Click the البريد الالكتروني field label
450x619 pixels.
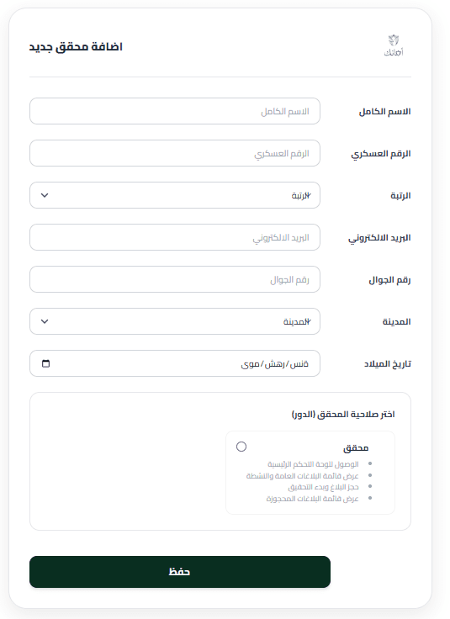coord(379,238)
